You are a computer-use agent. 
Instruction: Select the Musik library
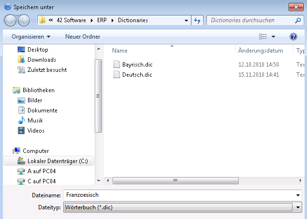pyautogui.click(x=35, y=121)
